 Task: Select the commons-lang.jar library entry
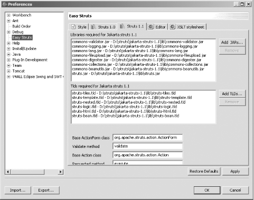[x=130, y=51]
